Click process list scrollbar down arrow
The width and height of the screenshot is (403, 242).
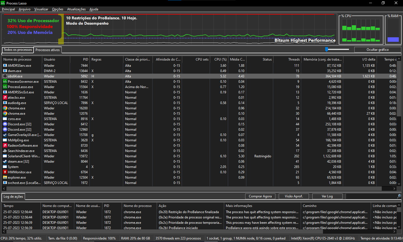pyautogui.click(x=399, y=184)
